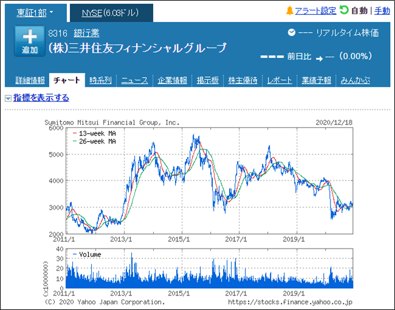Viewport: 395px width, 310px height.
Task: Switch to the NYSE tab
Action: 111,13
